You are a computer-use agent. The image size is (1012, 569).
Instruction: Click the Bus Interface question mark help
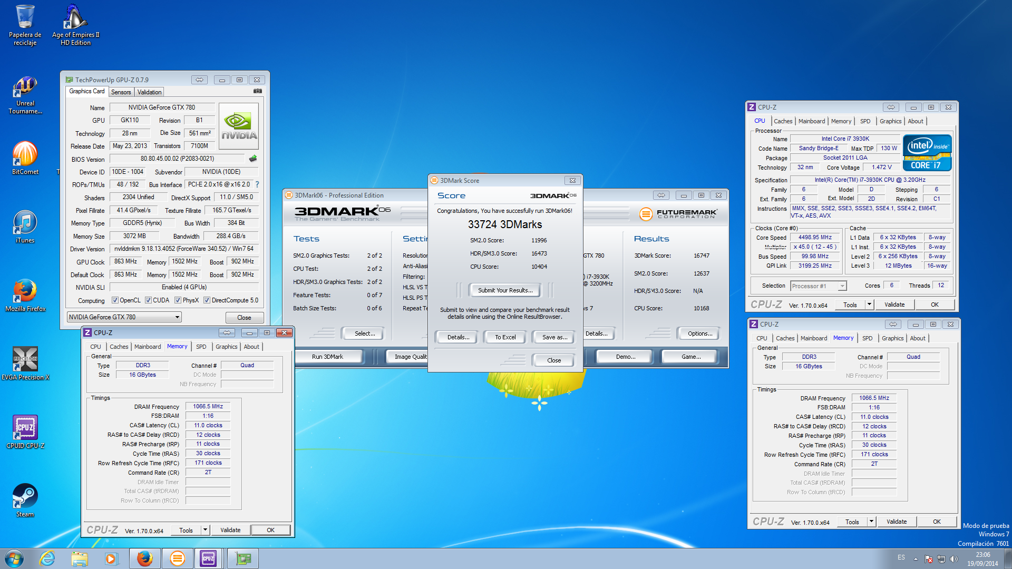click(257, 184)
